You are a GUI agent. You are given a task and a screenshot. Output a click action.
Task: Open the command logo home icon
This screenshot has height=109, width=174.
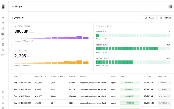tap(3, 7)
